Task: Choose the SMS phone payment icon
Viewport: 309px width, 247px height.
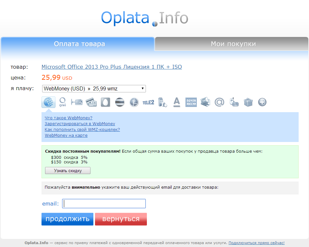Action: coord(234,102)
